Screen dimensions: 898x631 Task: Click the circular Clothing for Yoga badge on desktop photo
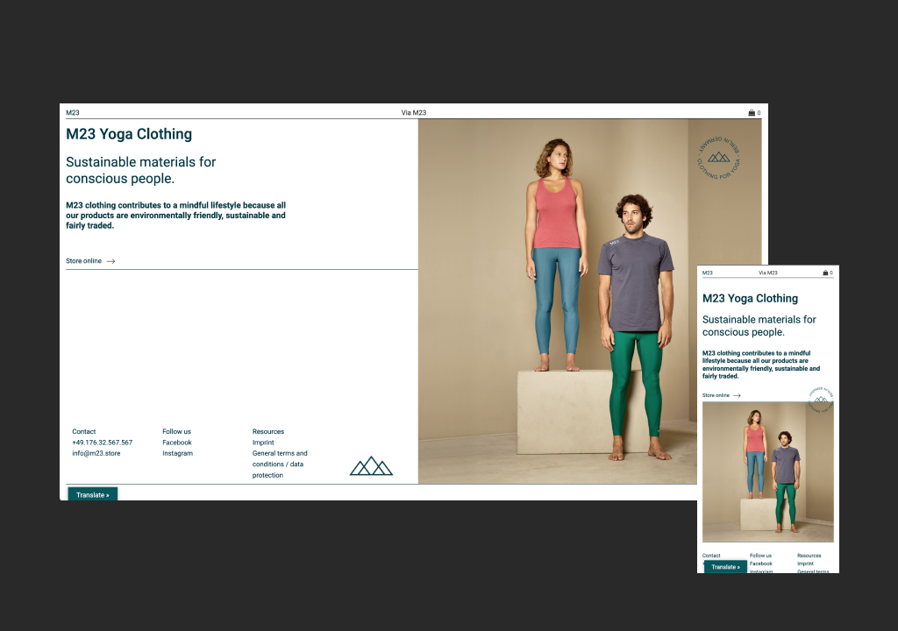(719, 158)
